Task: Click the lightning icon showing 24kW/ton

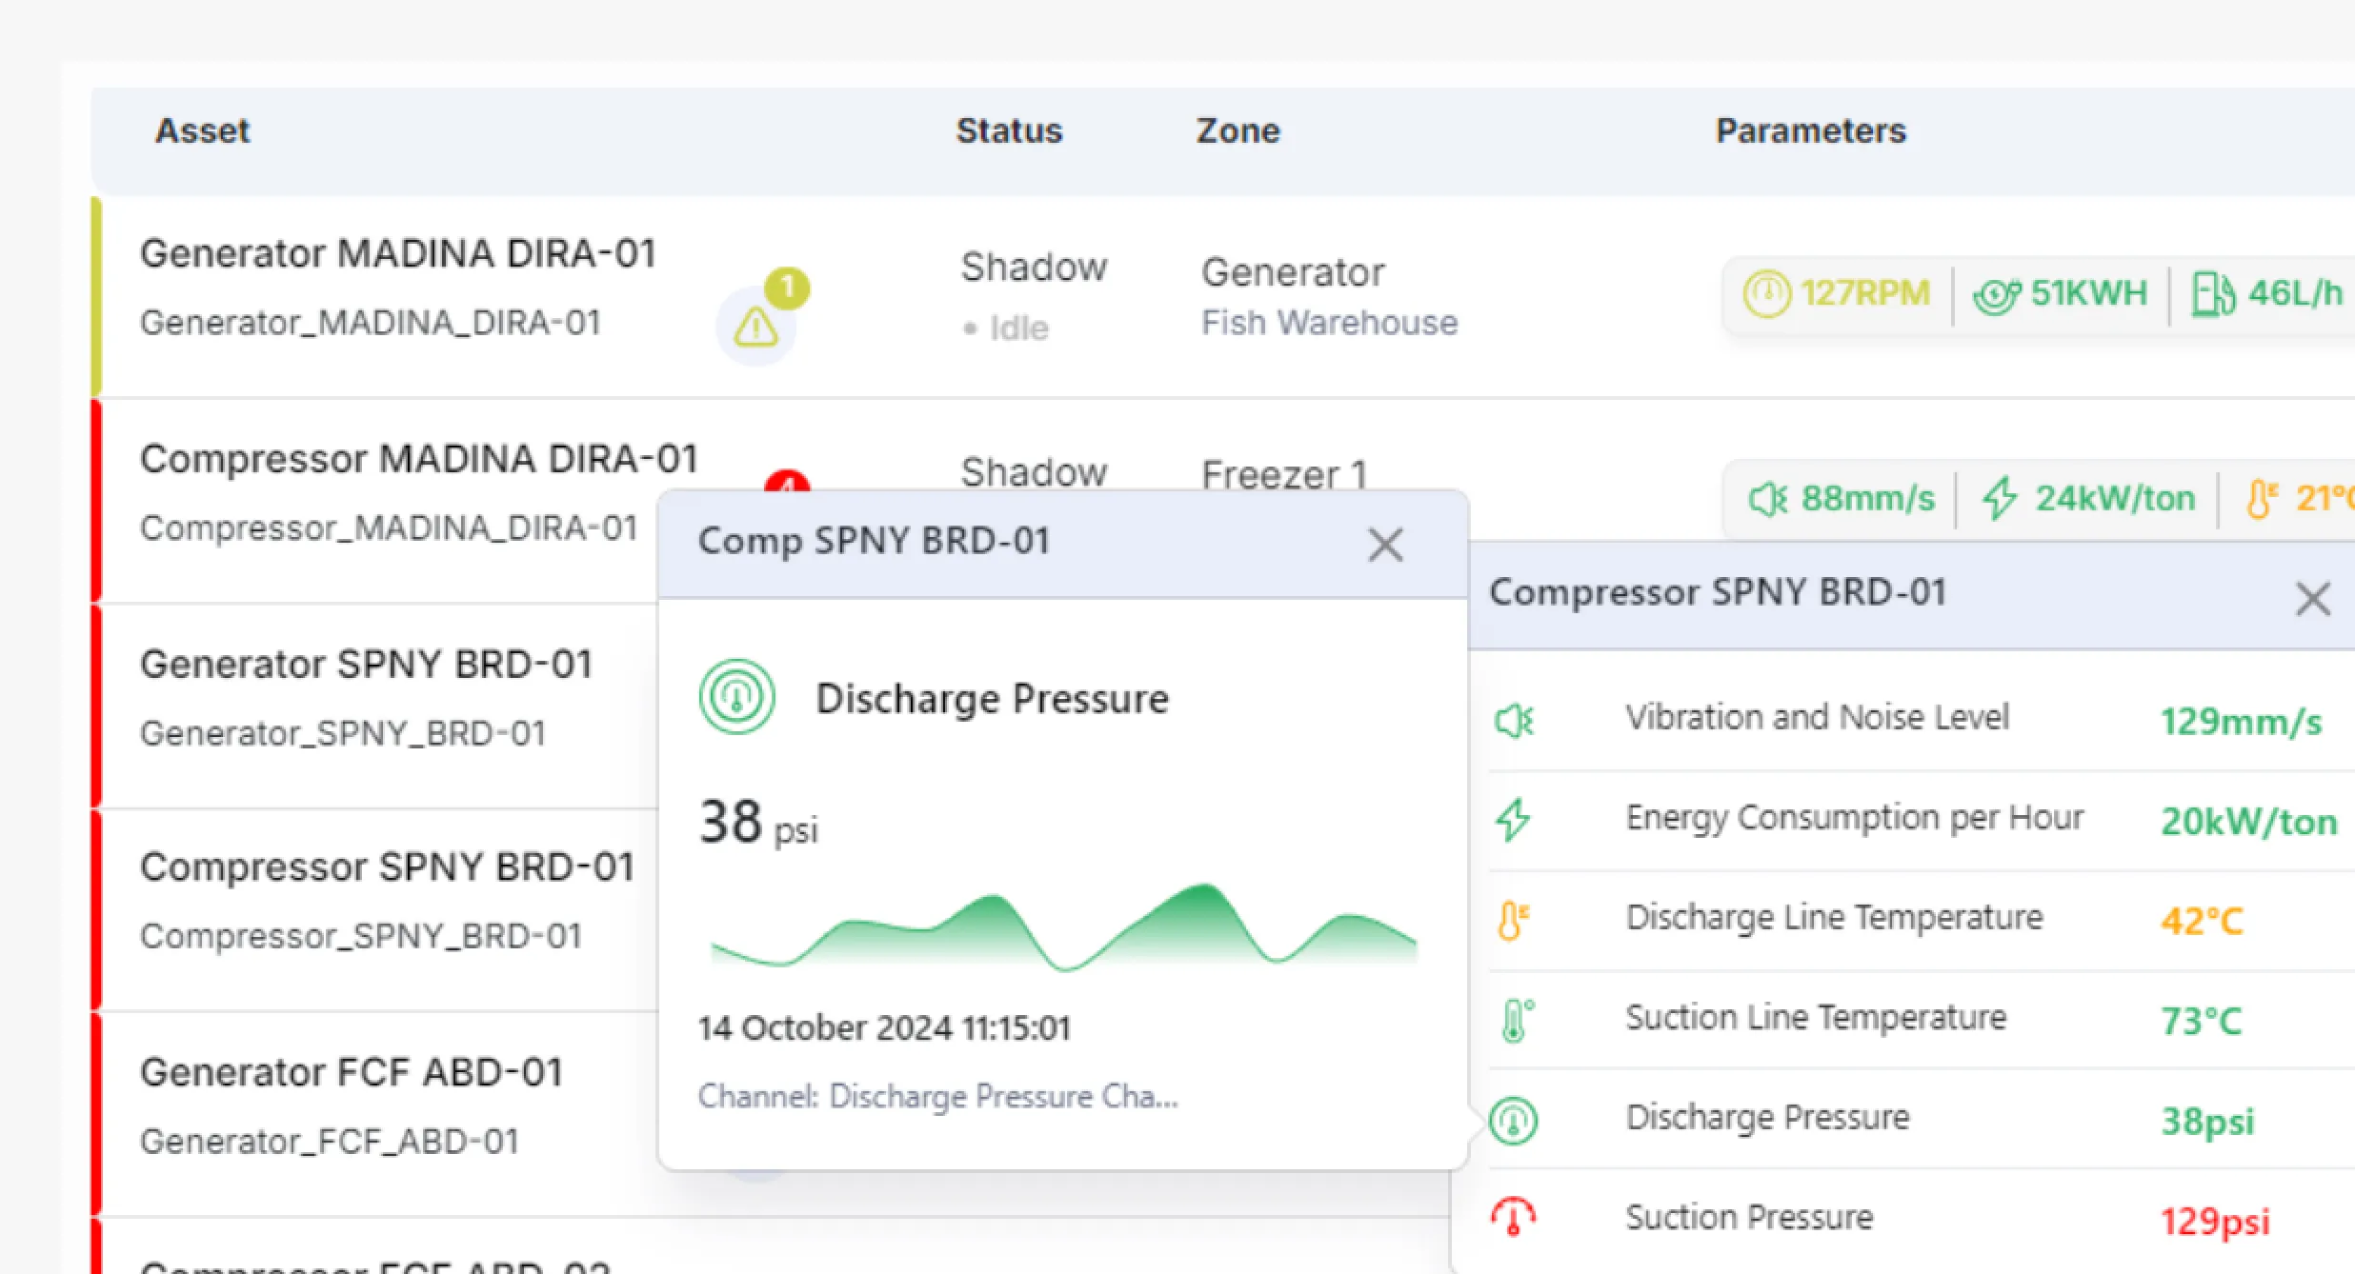Action: tap(1999, 497)
